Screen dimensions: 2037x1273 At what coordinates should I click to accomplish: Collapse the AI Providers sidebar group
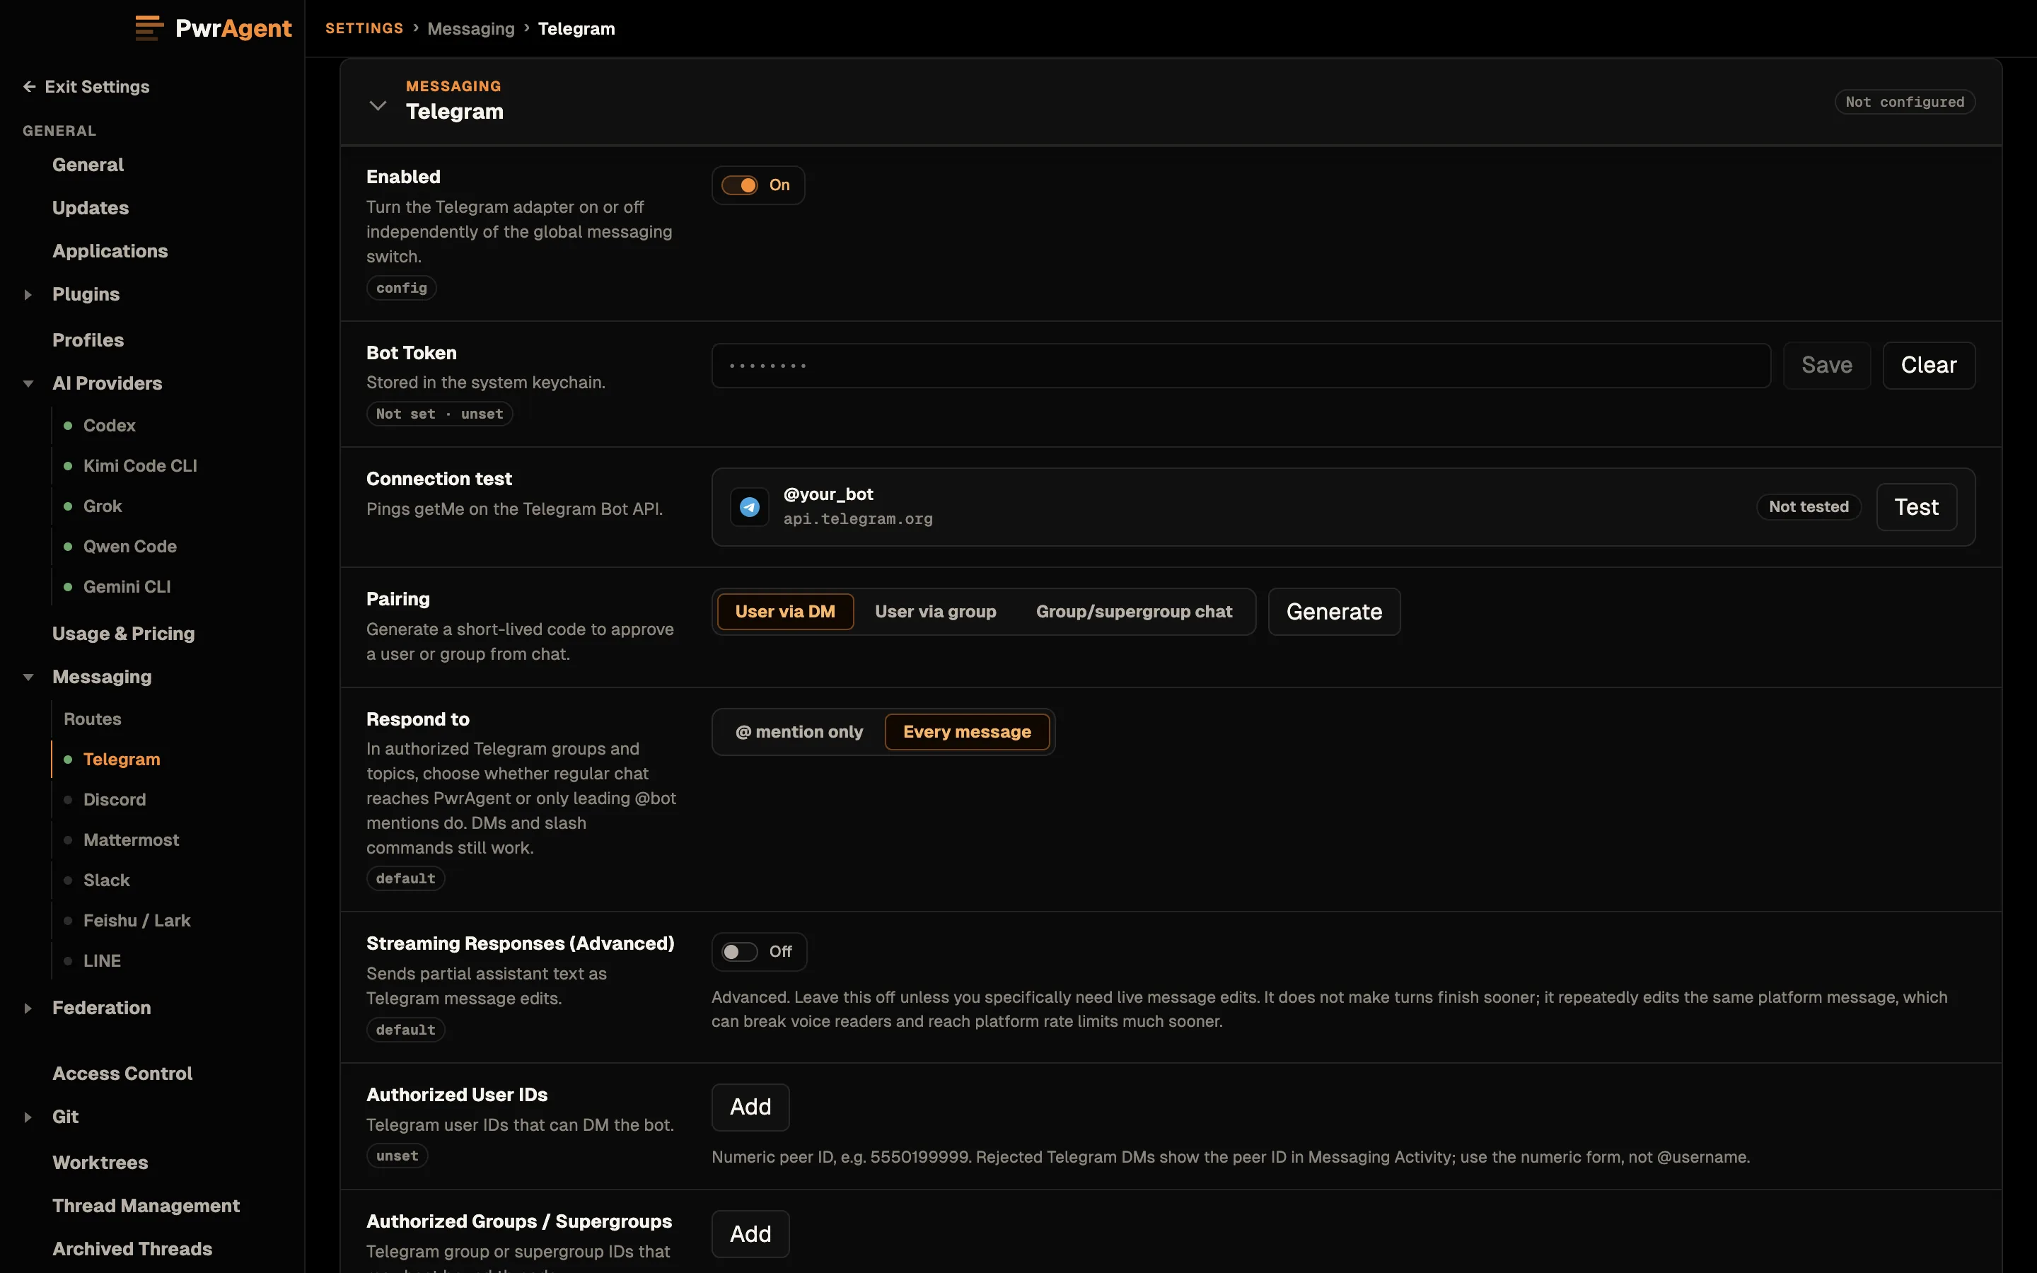[28, 384]
